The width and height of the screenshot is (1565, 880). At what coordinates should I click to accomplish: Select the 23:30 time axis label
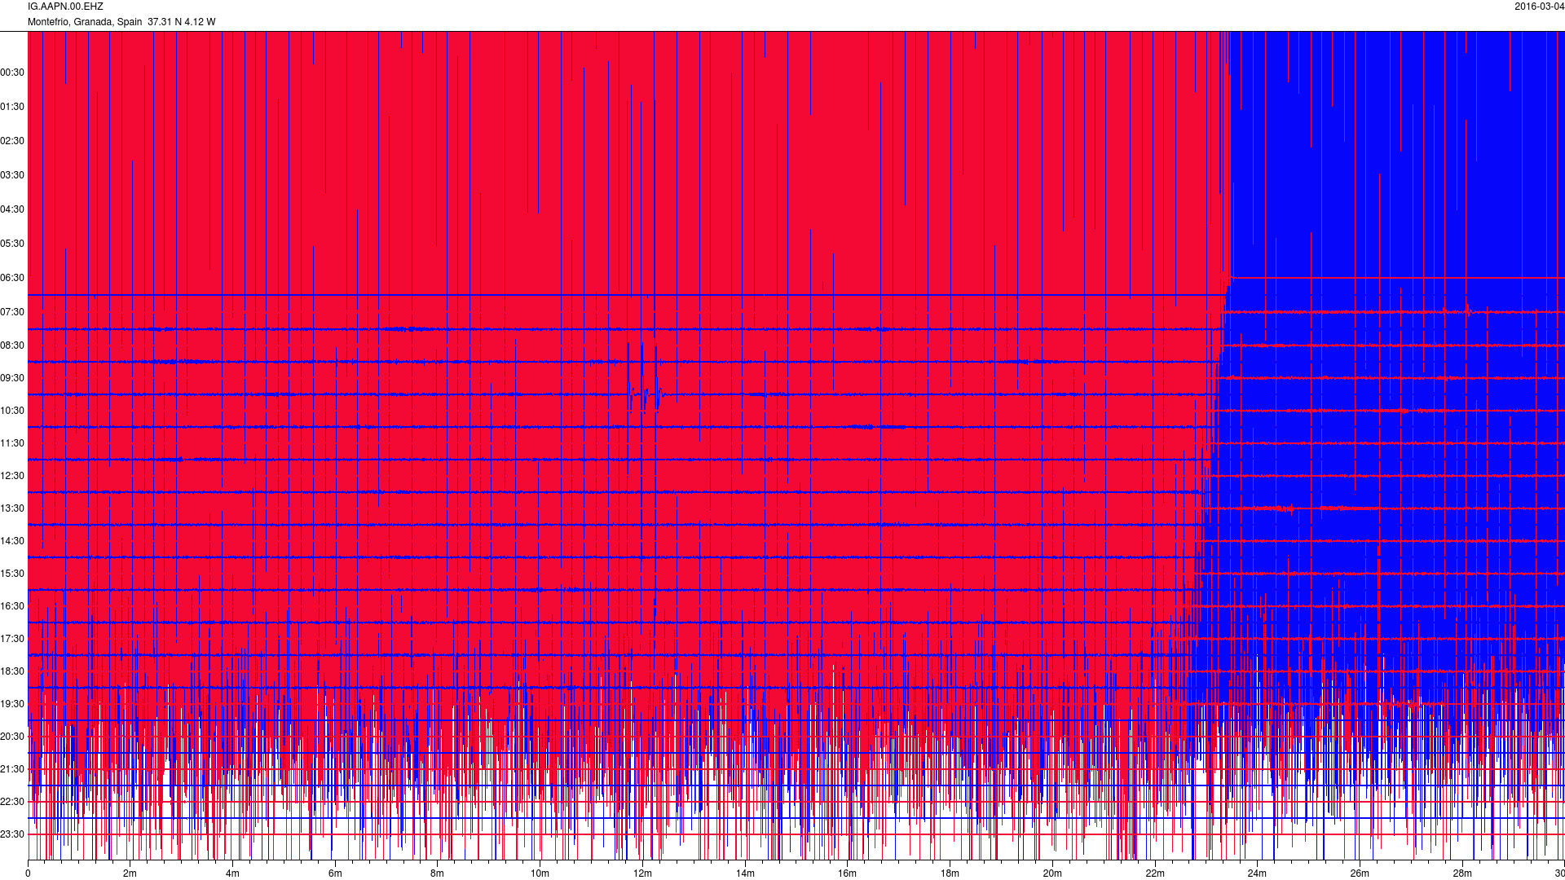point(12,834)
